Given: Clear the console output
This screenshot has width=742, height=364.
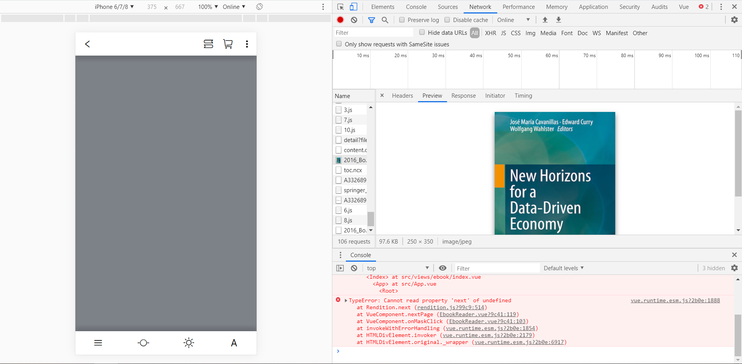Looking at the screenshot, I should pos(354,268).
